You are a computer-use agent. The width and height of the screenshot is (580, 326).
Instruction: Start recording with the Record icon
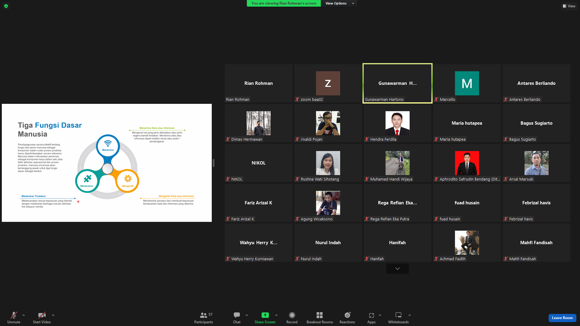click(x=292, y=315)
